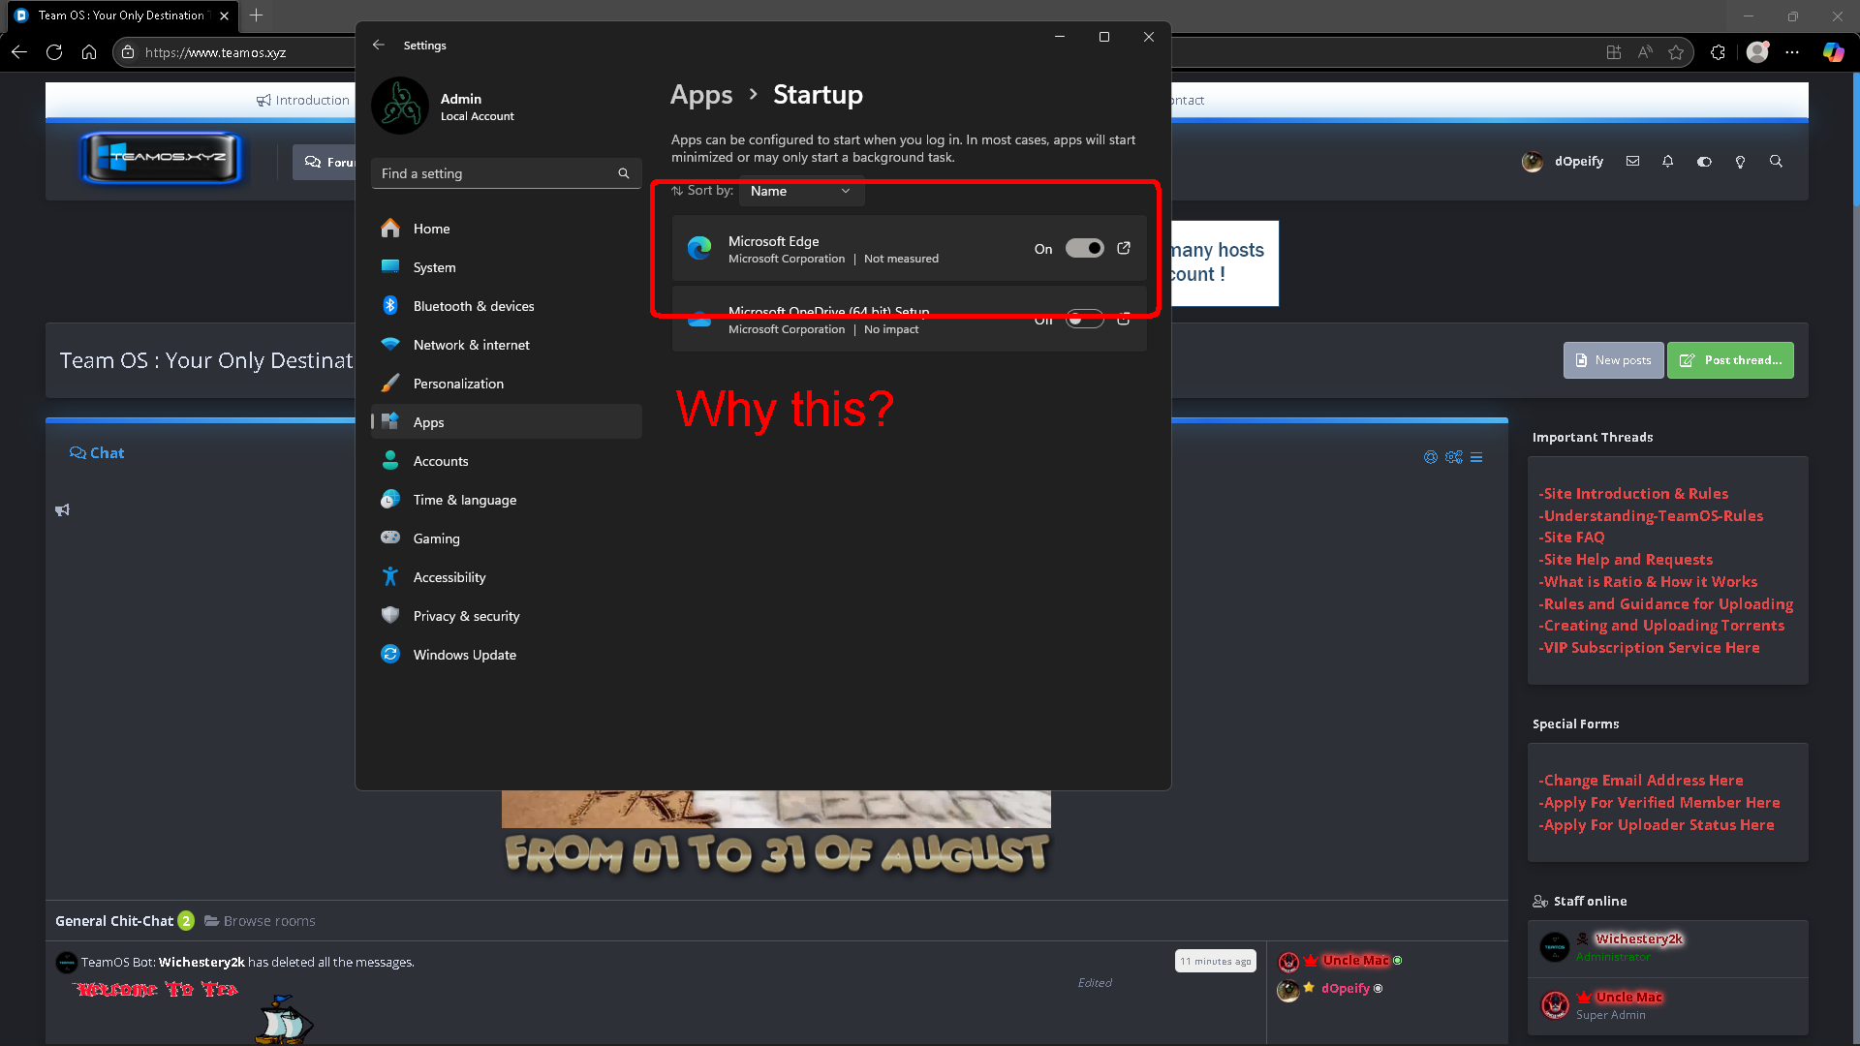Open new browser tab
1860x1046 pixels.
point(256,15)
